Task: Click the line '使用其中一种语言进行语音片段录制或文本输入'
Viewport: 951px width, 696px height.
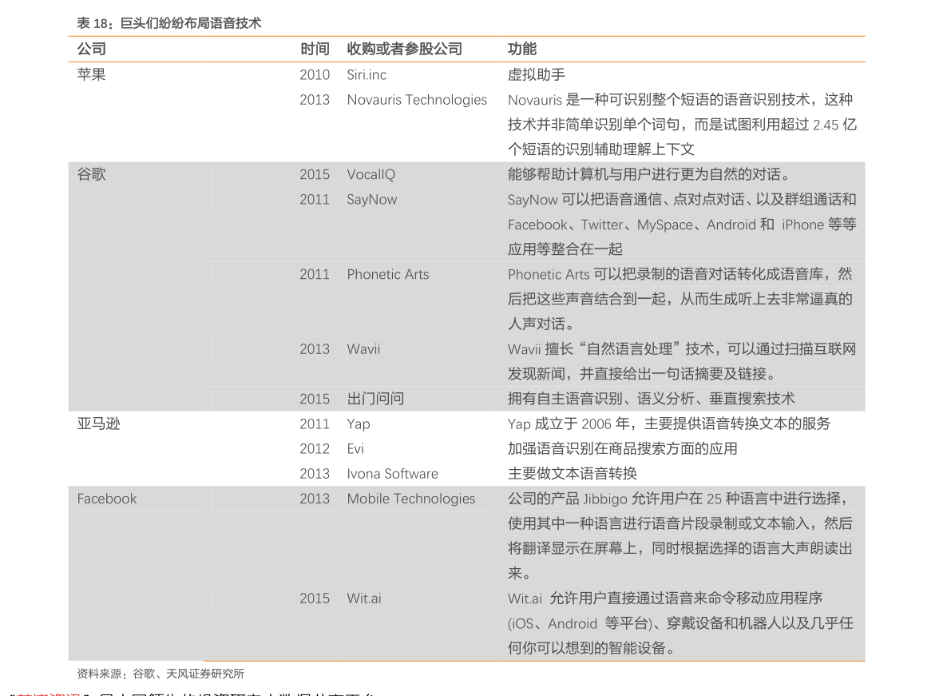Action: coord(659,523)
